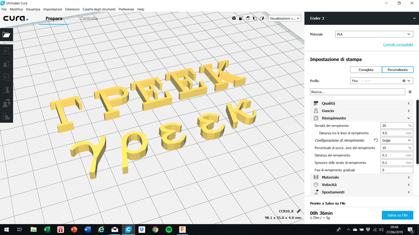Open the File menu
The height and width of the screenshot is (235, 419).
(4, 9)
